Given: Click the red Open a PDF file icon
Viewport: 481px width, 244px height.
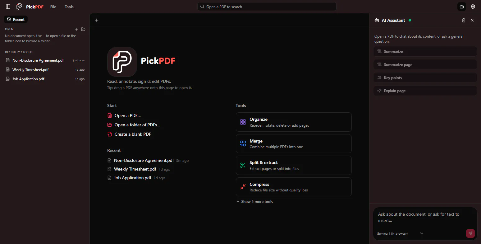Looking at the screenshot, I should tap(109, 115).
